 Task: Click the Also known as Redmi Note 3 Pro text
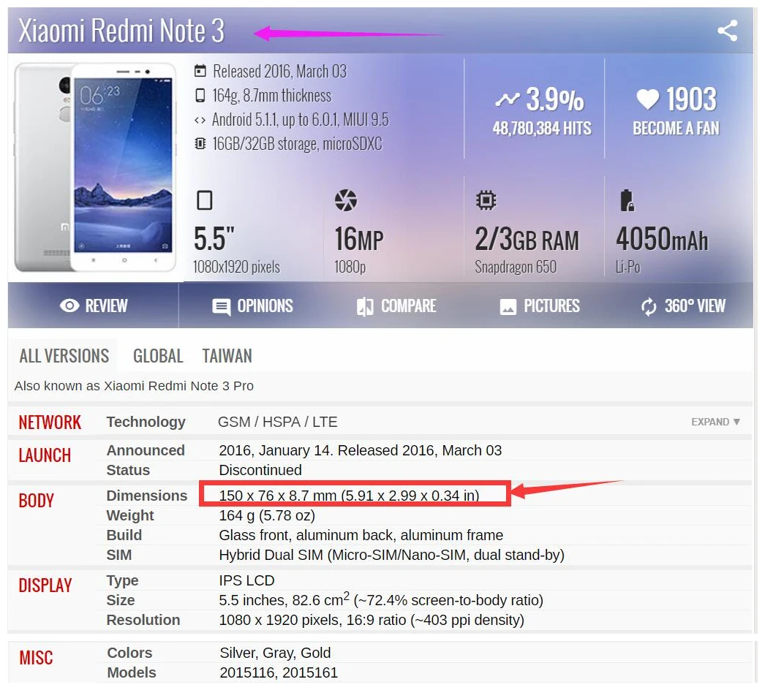click(x=134, y=386)
